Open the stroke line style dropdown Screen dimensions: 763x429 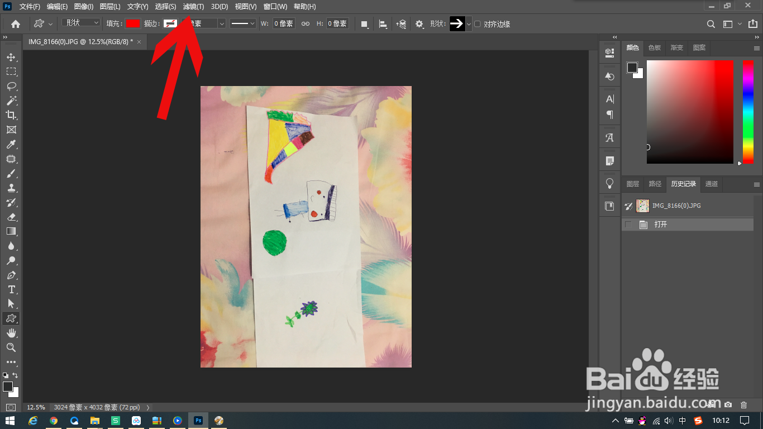243,23
